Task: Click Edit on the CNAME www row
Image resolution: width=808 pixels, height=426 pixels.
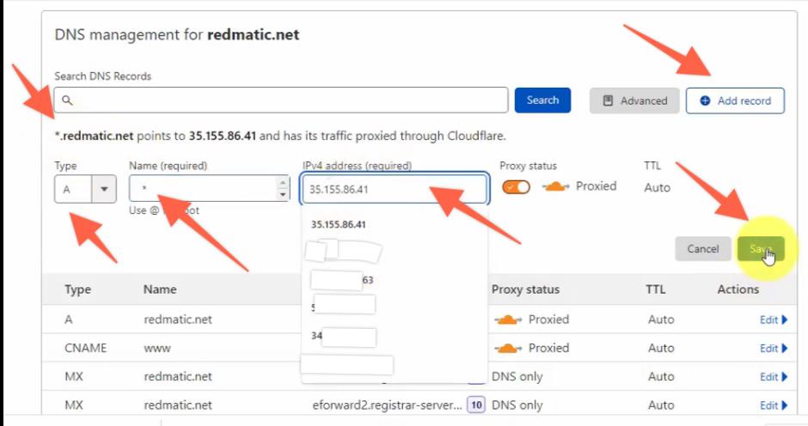Action: click(x=774, y=348)
